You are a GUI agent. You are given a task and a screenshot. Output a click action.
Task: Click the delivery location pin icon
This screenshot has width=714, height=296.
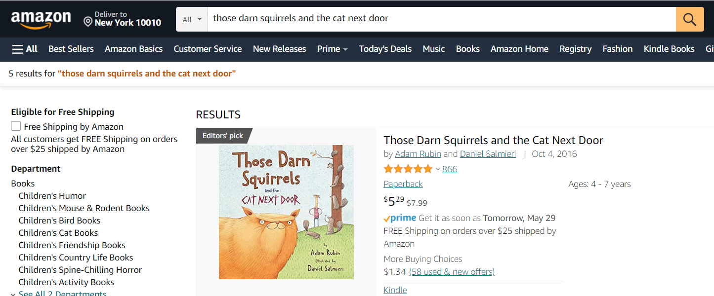(x=88, y=21)
